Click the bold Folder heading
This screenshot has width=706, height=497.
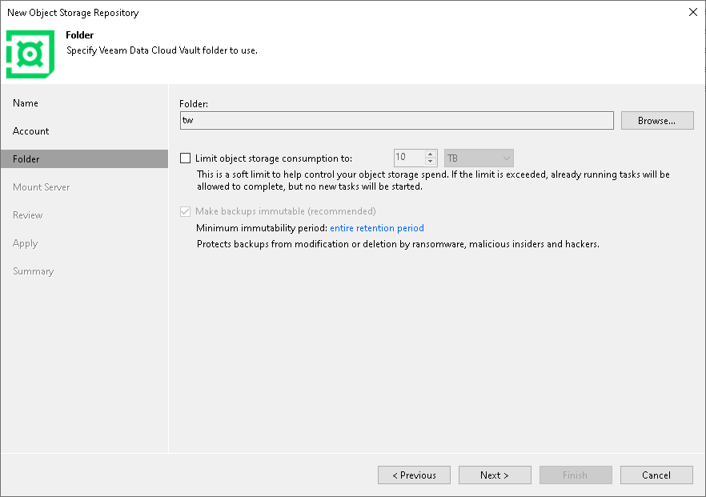pyautogui.click(x=80, y=35)
